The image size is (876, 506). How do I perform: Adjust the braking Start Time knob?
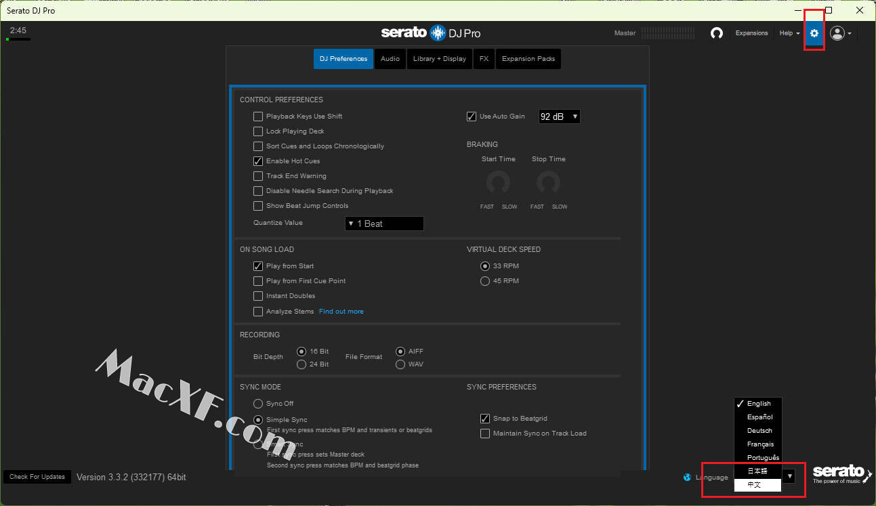pyautogui.click(x=498, y=182)
